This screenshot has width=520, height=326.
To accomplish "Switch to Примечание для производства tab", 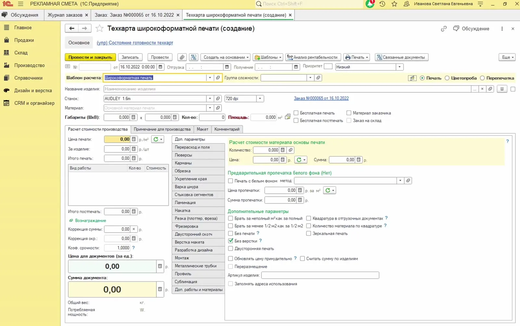I will click(x=162, y=129).
